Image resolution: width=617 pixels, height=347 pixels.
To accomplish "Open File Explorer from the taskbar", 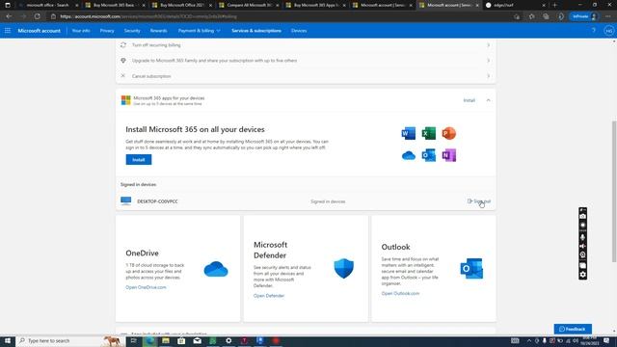I will 166,340.
